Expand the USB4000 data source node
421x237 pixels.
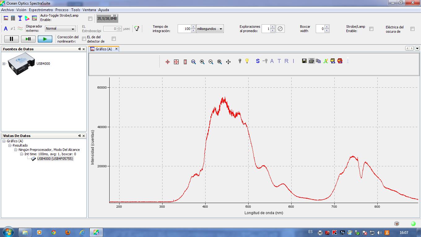(x=4, y=64)
